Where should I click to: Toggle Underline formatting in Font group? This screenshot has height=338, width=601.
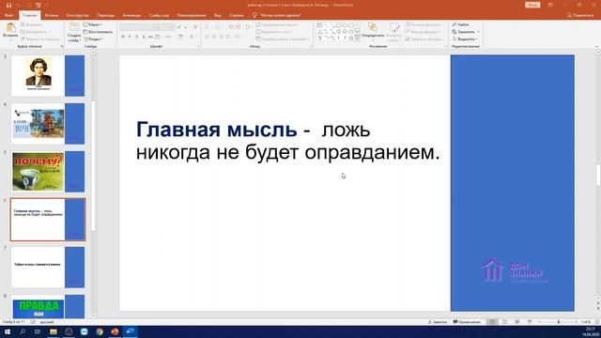[x=136, y=37]
